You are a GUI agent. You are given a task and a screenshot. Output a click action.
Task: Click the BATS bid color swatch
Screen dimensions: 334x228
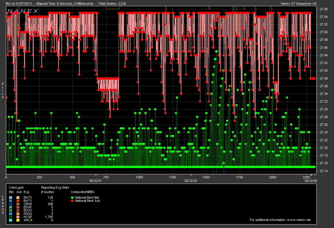coord(11,197)
